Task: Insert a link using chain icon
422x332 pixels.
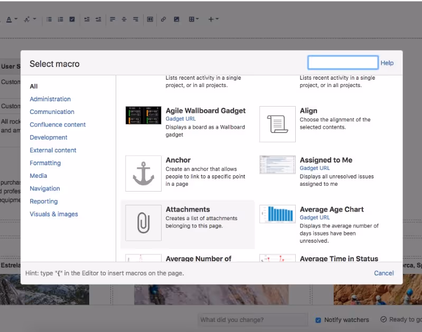Action: pyautogui.click(x=163, y=19)
